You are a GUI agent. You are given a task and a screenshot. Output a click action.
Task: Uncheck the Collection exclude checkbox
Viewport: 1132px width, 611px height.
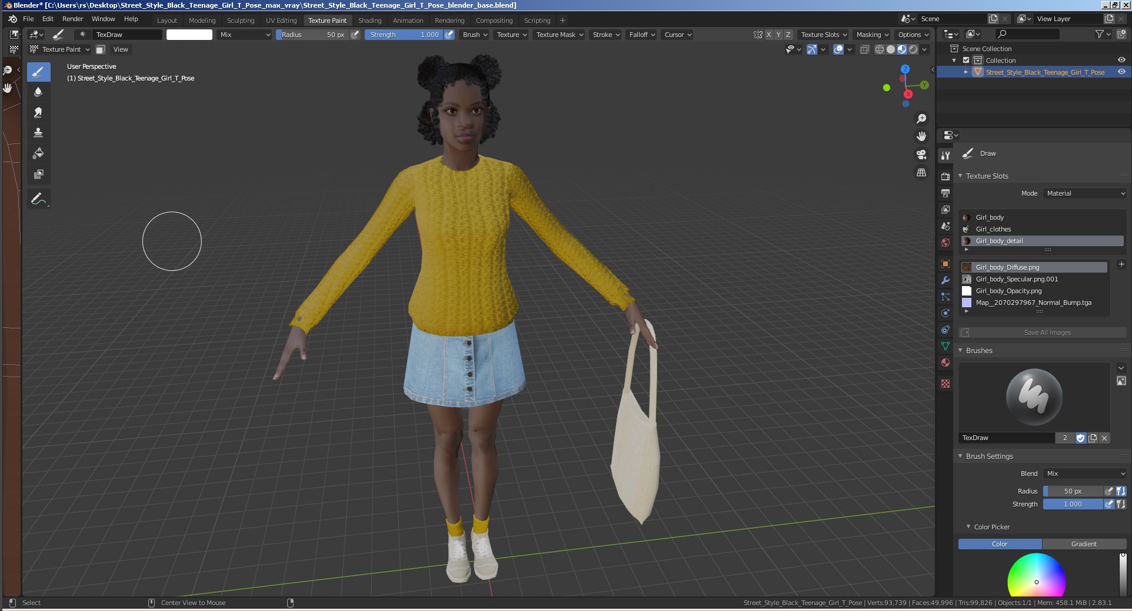click(966, 60)
